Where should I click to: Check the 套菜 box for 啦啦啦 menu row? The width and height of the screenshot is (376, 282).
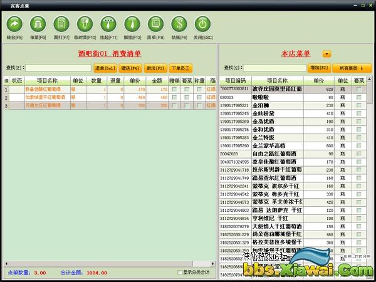click(359, 97)
